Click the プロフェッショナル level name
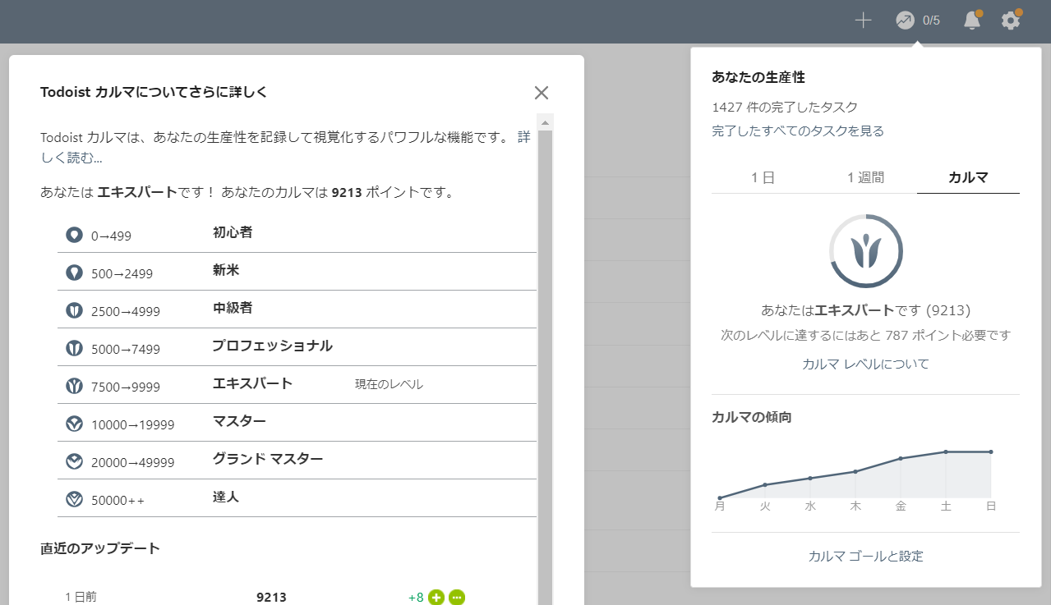 (272, 346)
